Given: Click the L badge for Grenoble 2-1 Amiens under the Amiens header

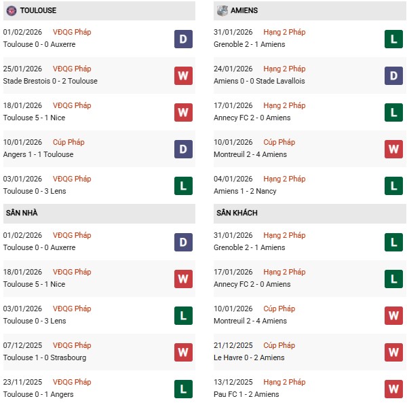Looking at the screenshot, I should (x=393, y=39).
